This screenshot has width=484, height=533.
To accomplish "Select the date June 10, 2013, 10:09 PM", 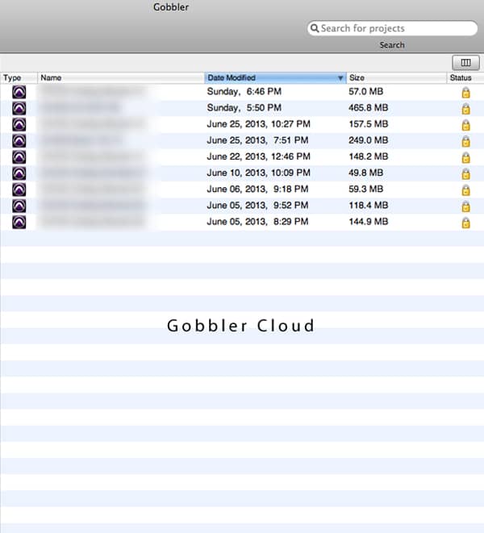I will click(258, 173).
